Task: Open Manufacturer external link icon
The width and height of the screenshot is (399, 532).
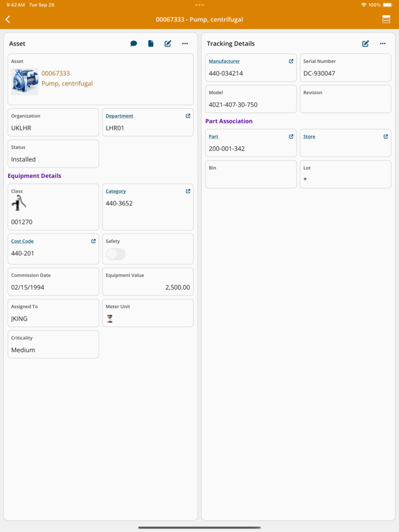Action: coord(291,61)
